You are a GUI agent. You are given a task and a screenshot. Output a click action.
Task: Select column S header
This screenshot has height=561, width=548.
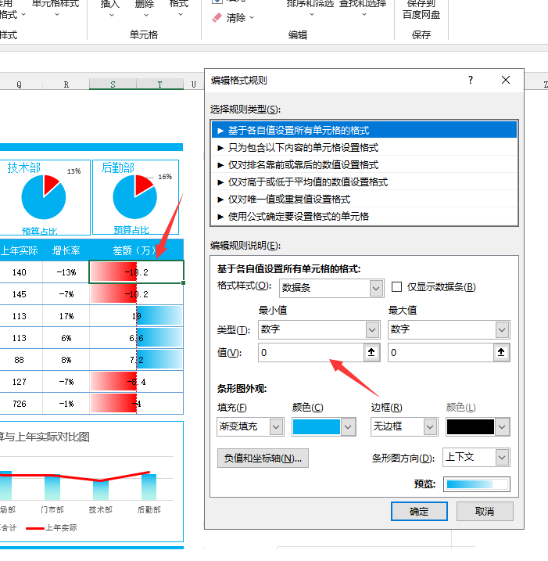tap(113, 85)
